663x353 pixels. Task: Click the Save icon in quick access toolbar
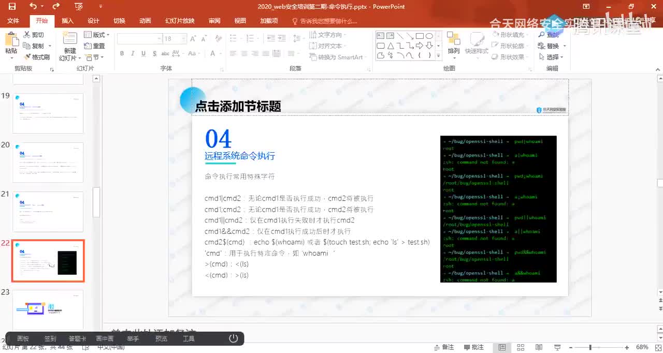[x=12, y=6]
